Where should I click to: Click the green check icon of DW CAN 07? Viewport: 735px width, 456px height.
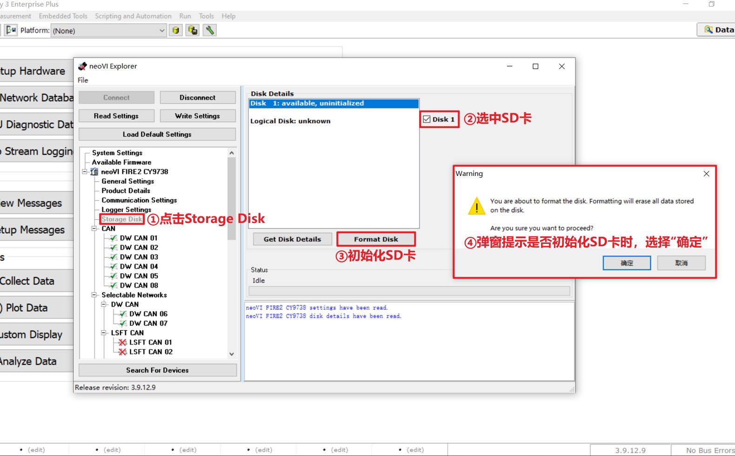tap(123, 323)
